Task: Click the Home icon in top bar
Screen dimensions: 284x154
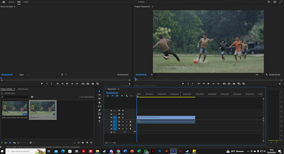Action: [4, 2]
